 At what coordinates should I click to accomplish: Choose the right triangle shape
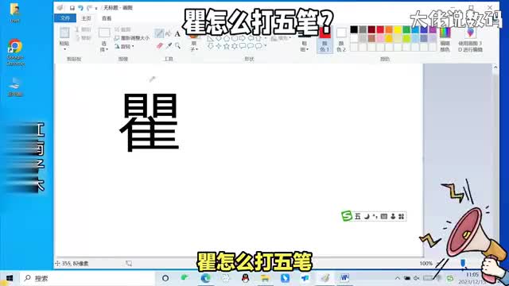coord(210,38)
